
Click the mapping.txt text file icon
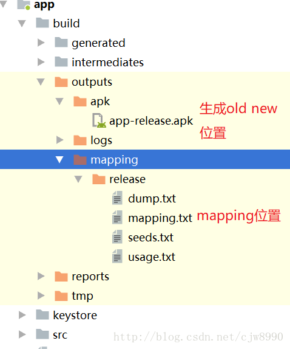pyautogui.click(x=117, y=217)
